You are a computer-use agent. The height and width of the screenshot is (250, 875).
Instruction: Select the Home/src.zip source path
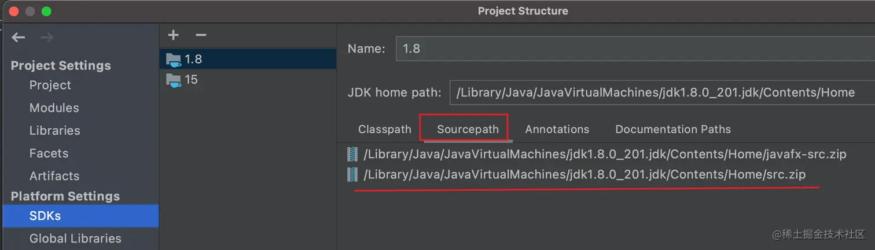584,174
